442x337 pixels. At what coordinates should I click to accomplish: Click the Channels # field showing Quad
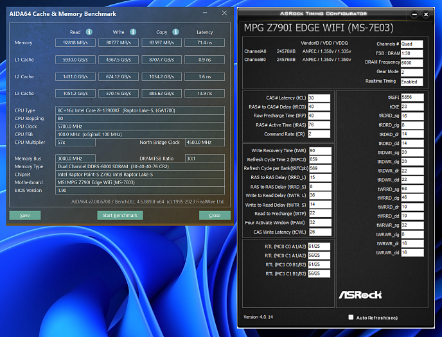tap(412, 44)
